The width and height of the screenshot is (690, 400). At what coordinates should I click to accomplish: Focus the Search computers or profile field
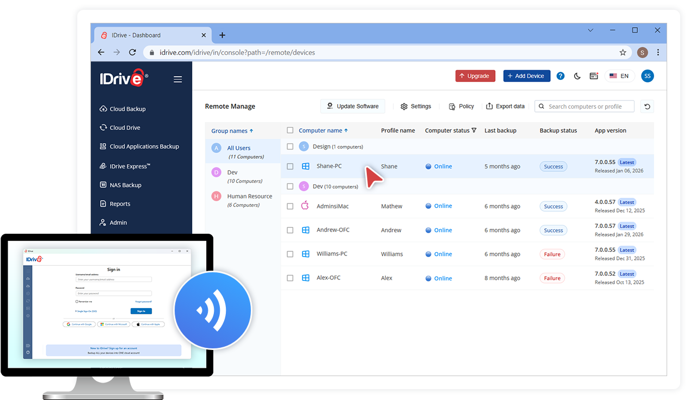pyautogui.click(x=584, y=107)
